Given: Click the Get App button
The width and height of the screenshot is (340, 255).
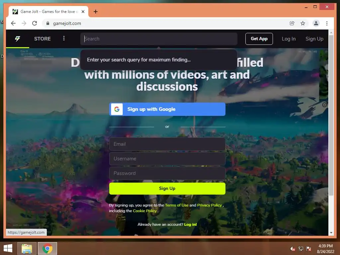Looking at the screenshot, I should click(259, 39).
